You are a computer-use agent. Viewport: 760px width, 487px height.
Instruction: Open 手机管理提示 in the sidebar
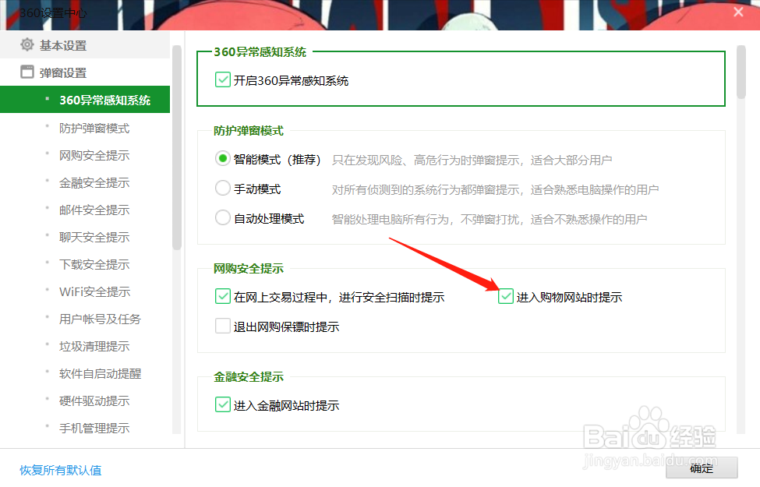coord(94,429)
